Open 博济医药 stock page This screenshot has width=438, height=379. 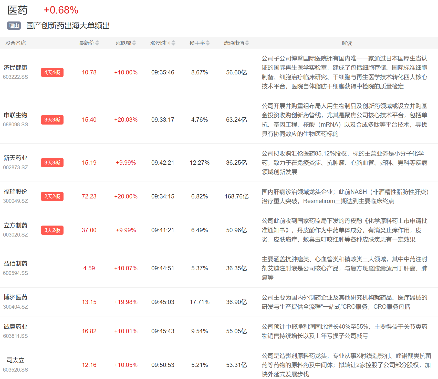pyautogui.click(x=15, y=297)
